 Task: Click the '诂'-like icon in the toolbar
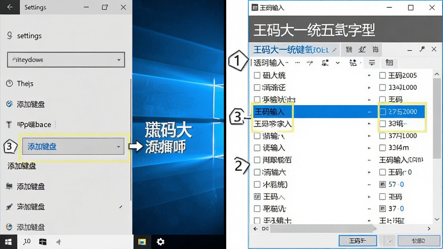point(353,63)
